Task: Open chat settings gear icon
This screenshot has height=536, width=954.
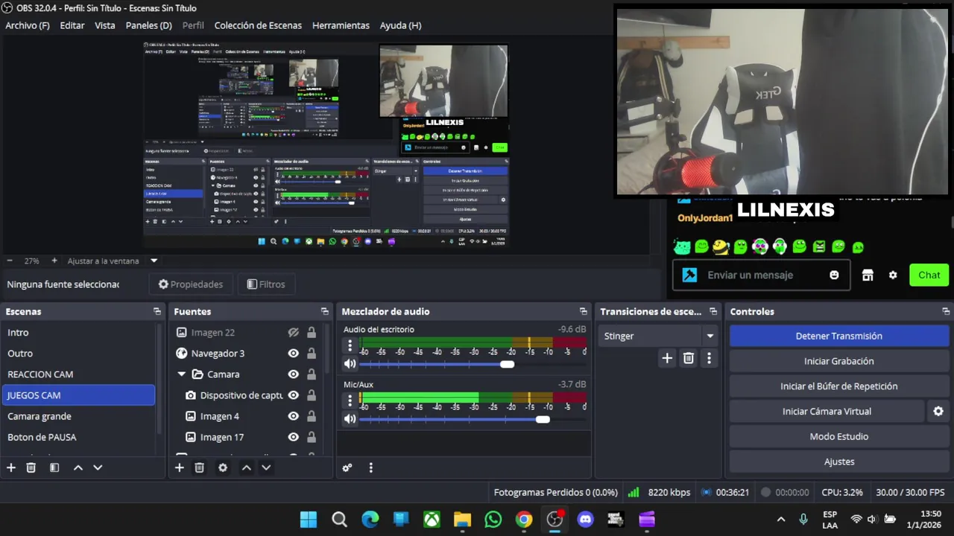Action: [x=893, y=275]
